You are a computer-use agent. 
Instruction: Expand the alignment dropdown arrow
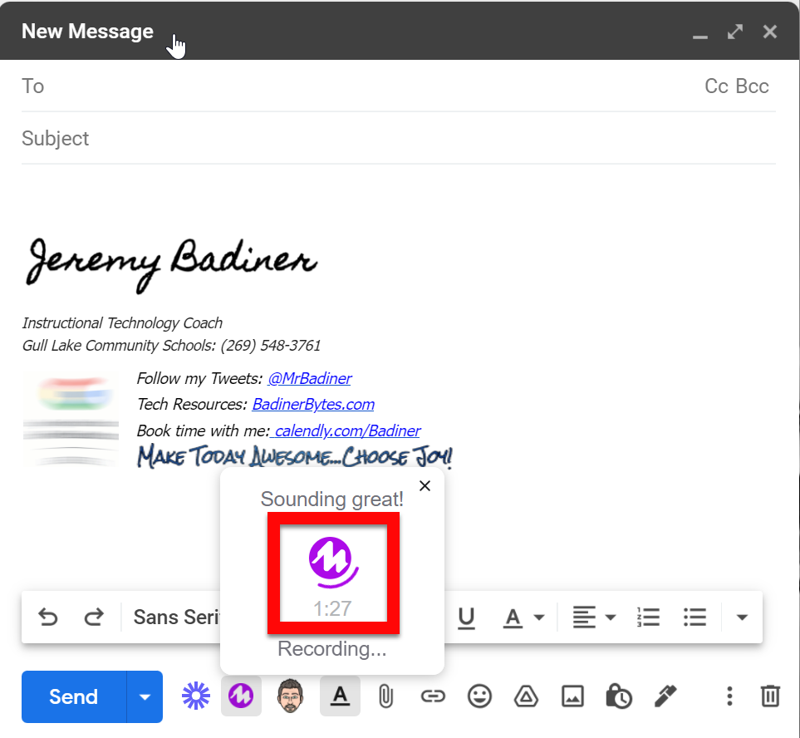point(611,617)
